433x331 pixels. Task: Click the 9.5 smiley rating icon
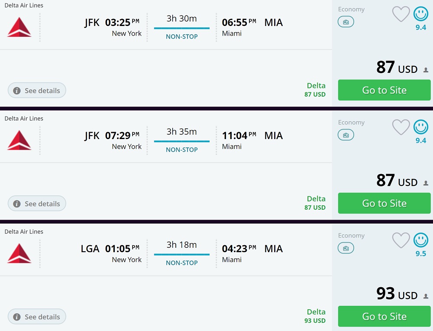coord(420,240)
